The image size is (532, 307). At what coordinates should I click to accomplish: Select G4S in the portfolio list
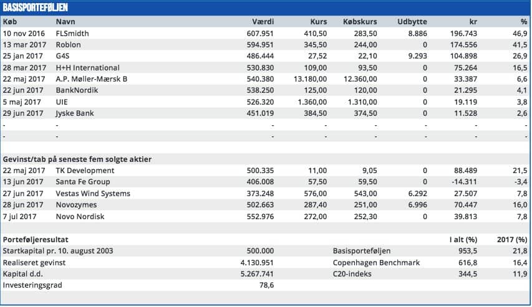[63, 56]
